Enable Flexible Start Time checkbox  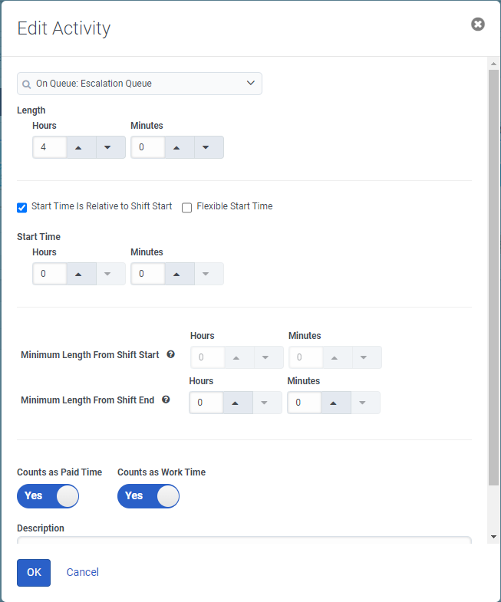point(186,207)
